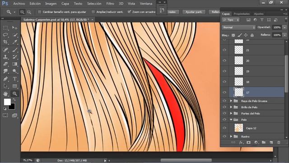Screen dimensions: 289x163
Task: Select the Type tool in toolbox
Action: (14, 79)
